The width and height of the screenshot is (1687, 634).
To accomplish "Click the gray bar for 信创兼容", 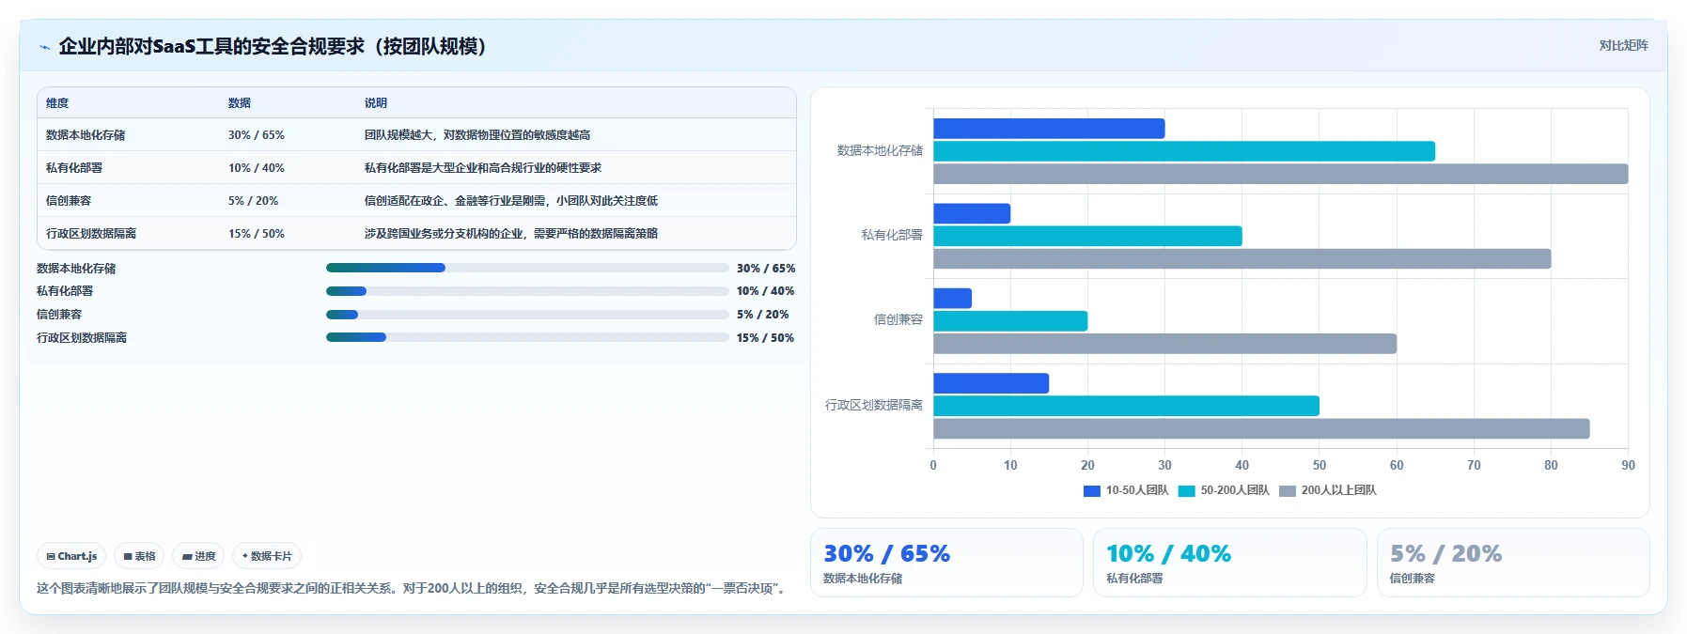I will 1164,344.
